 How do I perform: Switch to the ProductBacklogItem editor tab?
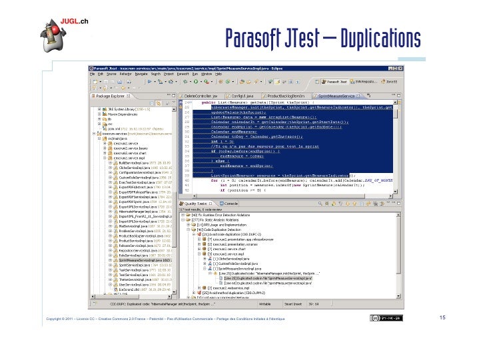pos(284,96)
